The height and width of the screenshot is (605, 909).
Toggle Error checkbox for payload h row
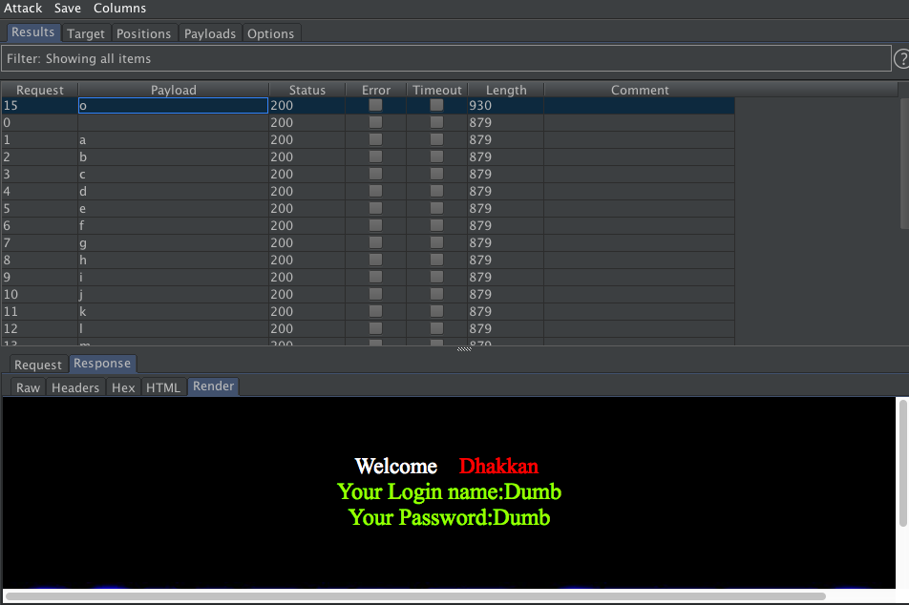(375, 260)
